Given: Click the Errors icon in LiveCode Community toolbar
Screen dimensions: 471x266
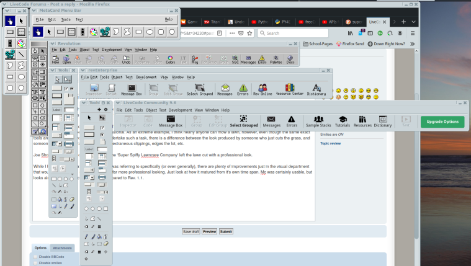Looking at the screenshot, I should tap(292, 121).
